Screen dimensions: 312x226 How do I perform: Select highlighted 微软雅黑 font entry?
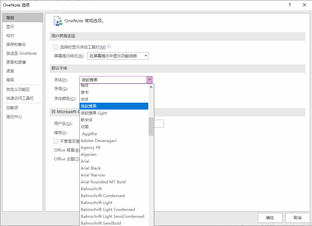[x=114, y=106]
